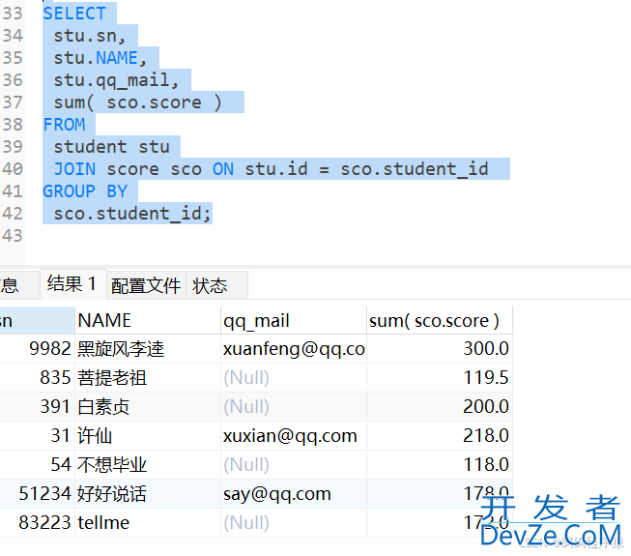Viewport: 631px width, 556px height.
Task: Click the (Null) mail cell for 不想毕业
Action: click(x=294, y=464)
